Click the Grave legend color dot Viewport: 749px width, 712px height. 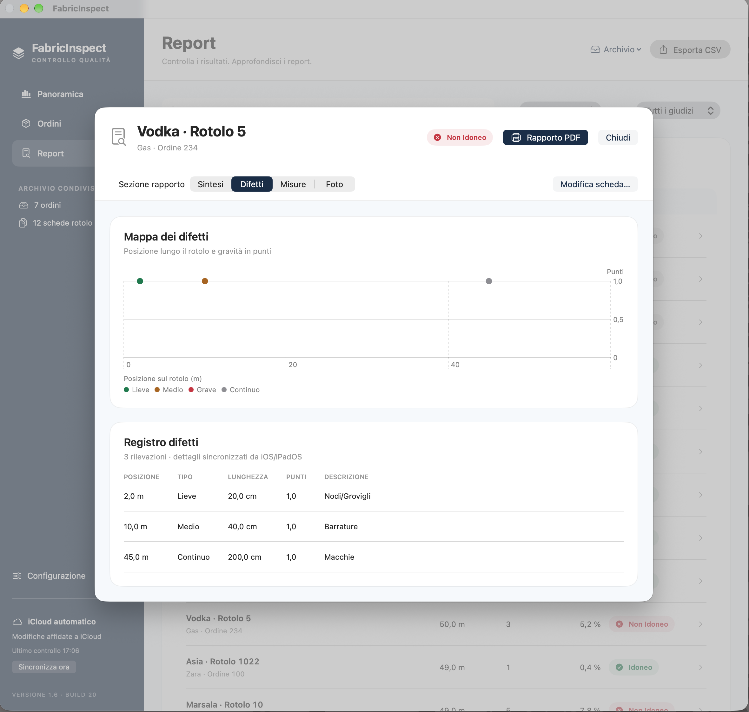pos(191,390)
